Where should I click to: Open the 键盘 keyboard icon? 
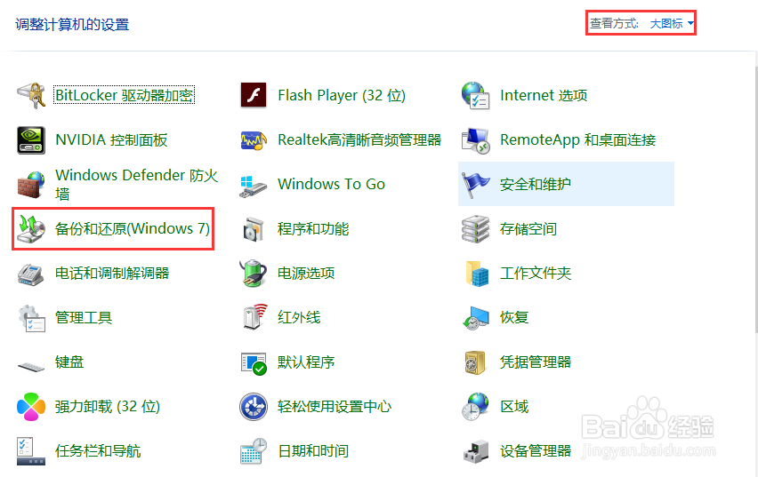(x=31, y=367)
